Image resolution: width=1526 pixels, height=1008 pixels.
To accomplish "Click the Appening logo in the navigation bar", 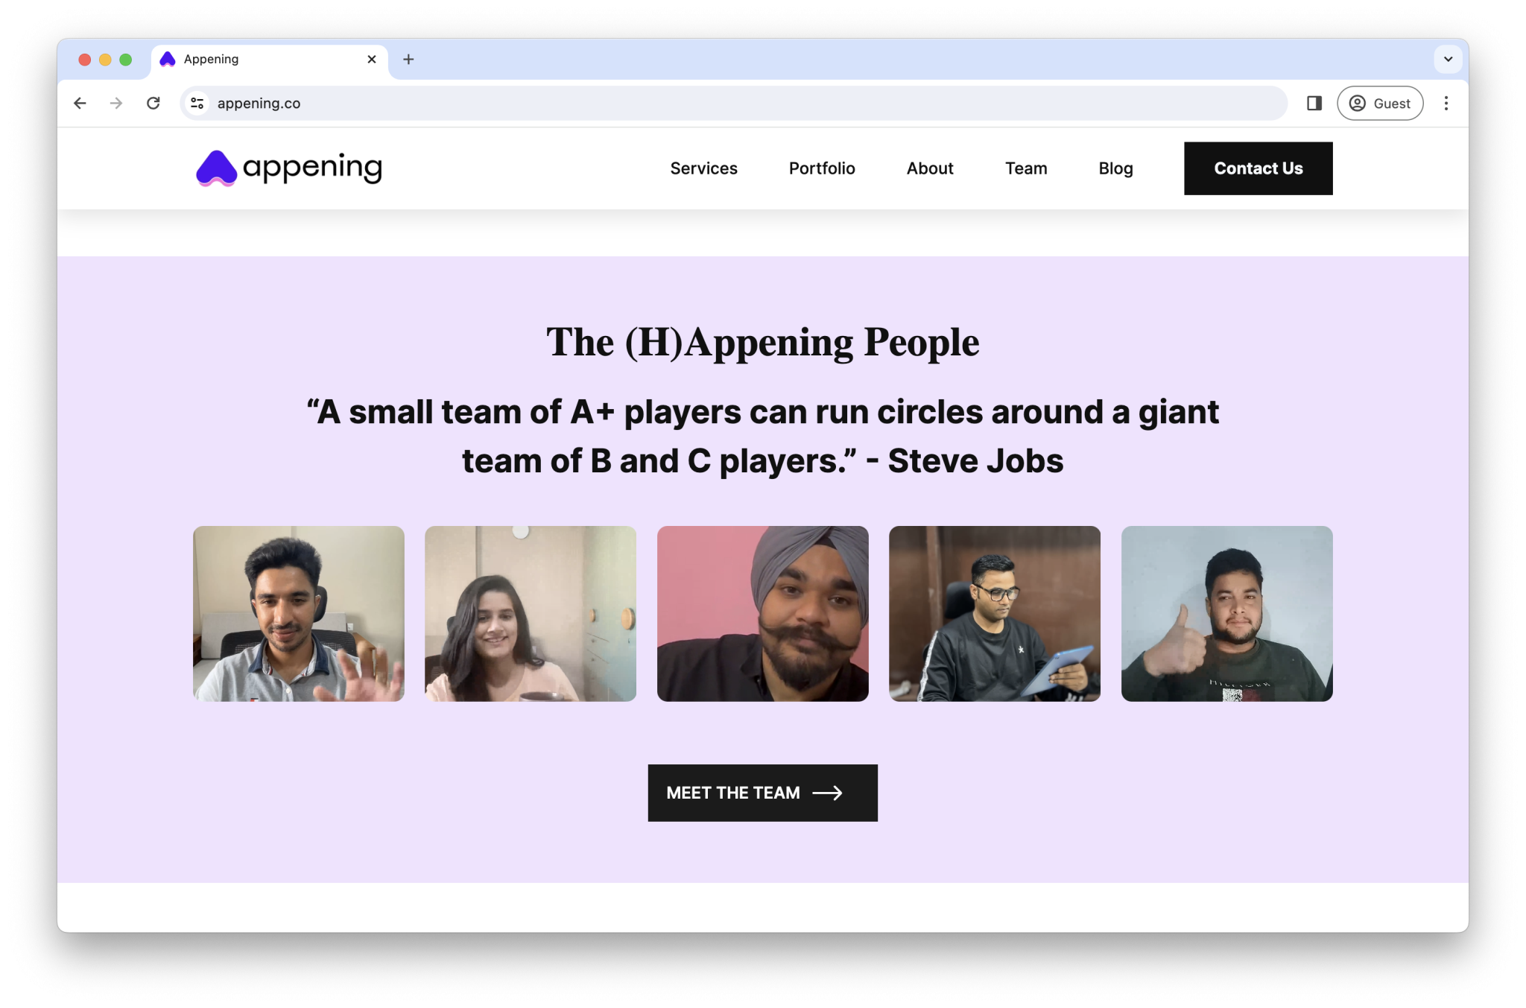I will coord(288,168).
